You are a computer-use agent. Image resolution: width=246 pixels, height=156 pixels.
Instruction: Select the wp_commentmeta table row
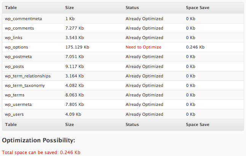(123, 19)
